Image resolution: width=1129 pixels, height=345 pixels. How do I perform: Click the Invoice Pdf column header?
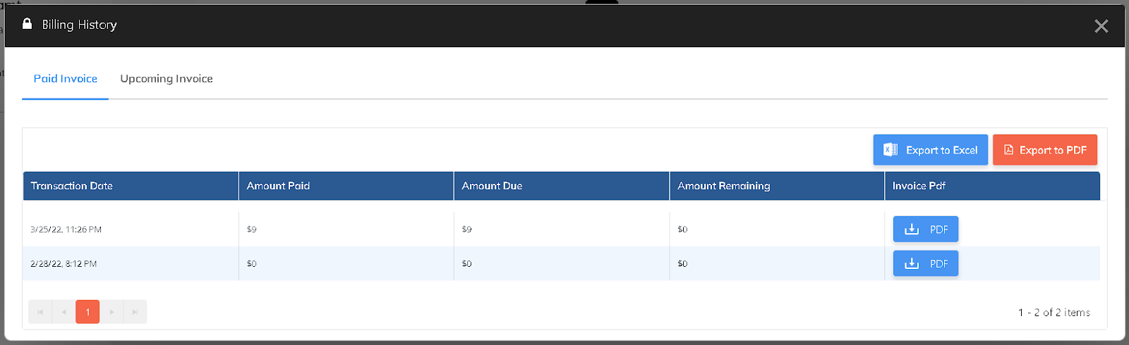coord(919,186)
